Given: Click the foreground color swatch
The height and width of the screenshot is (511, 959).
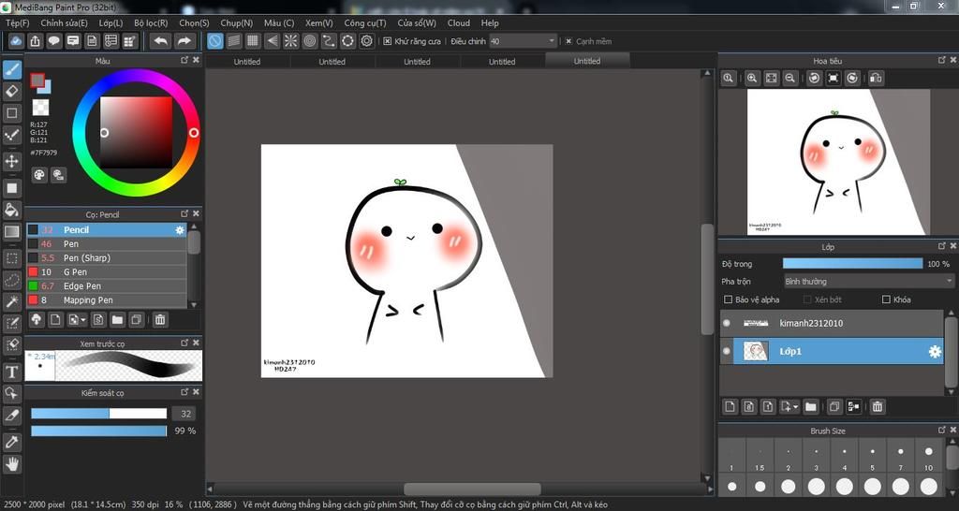Looking at the screenshot, I should [x=37, y=80].
